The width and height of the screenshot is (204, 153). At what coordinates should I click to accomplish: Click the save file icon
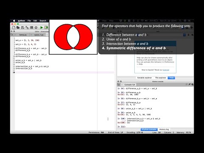click(x=23, y=28)
